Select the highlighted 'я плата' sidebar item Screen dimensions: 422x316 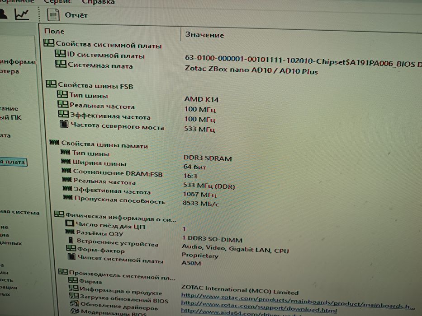tap(13, 162)
